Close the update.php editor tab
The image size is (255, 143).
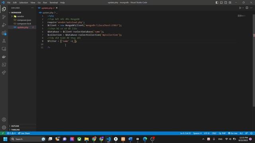click(57, 8)
